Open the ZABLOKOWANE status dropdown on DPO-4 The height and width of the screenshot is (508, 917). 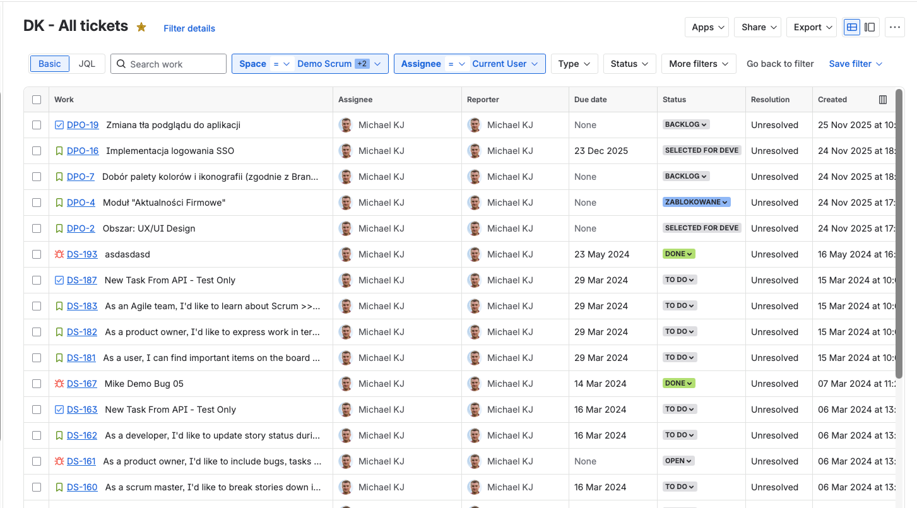coord(696,203)
